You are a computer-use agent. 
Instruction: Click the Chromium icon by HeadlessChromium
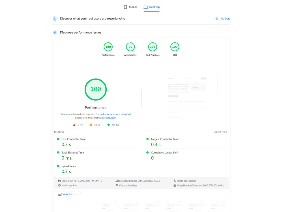[x=175, y=185]
